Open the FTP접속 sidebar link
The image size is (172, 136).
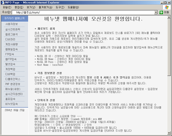tap(10, 54)
